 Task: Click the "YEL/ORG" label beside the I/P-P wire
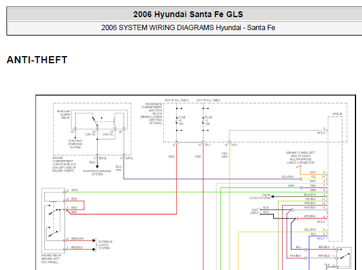224,155
